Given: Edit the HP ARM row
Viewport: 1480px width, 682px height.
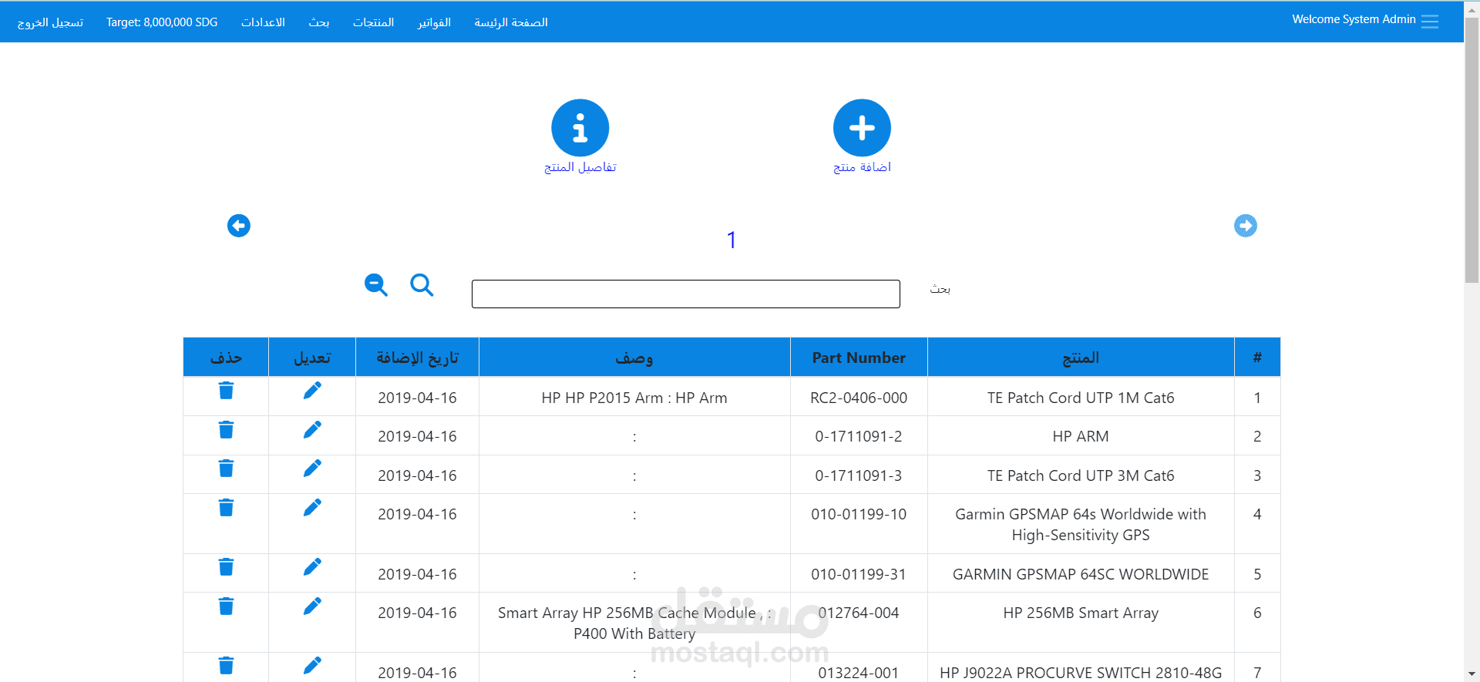Looking at the screenshot, I should click(x=312, y=430).
